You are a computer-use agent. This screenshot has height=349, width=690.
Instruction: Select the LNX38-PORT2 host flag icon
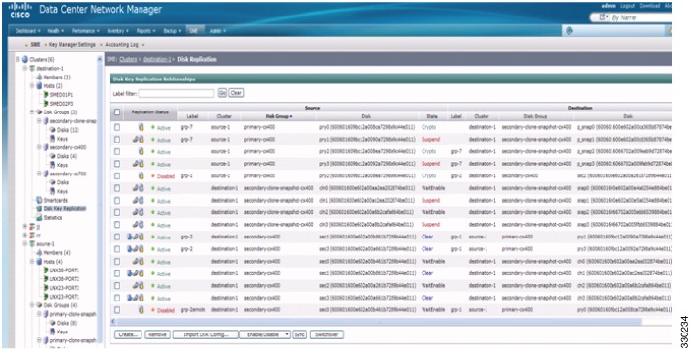click(x=47, y=279)
